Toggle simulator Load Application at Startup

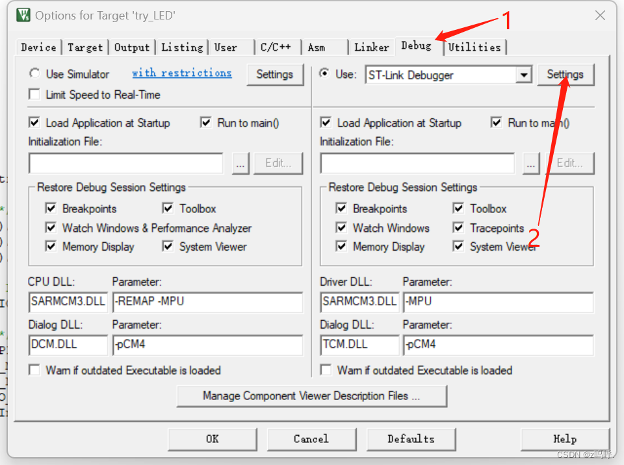point(34,123)
